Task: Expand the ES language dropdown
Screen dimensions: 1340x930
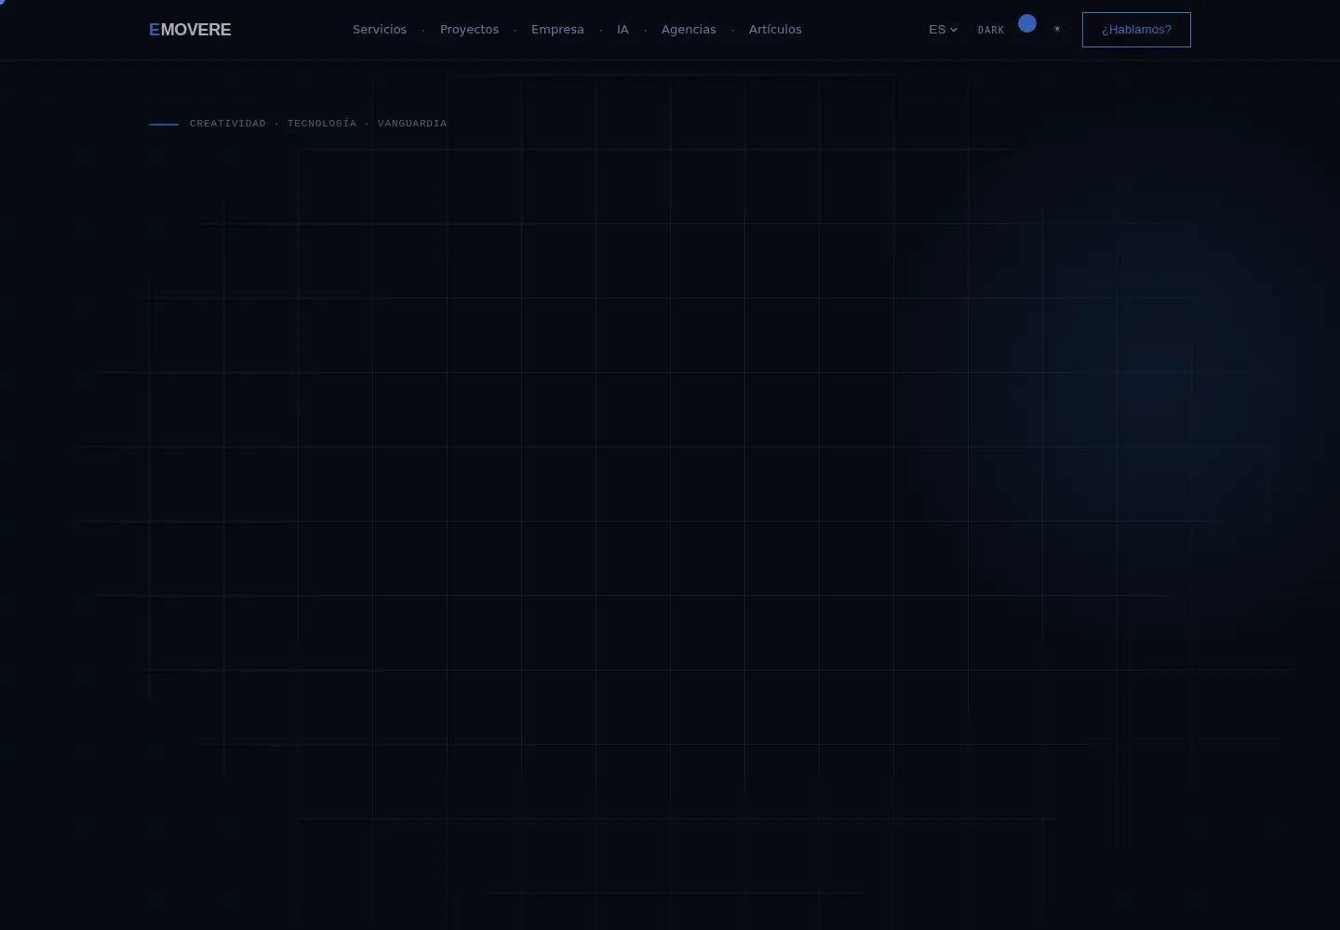Action: [943, 30]
